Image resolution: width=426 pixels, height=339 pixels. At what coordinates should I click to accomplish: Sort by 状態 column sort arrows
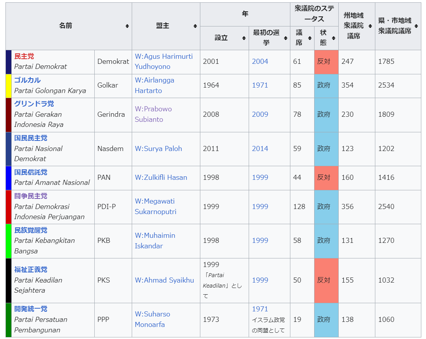334,38
